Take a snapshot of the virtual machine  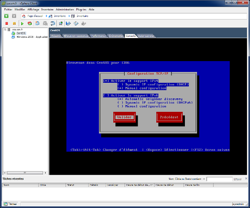(37, 23)
